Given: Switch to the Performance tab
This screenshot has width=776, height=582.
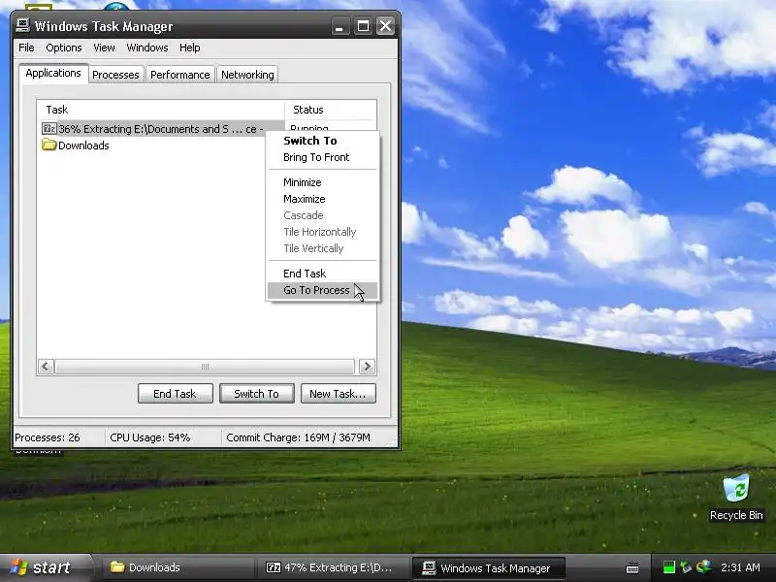Looking at the screenshot, I should [x=180, y=75].
